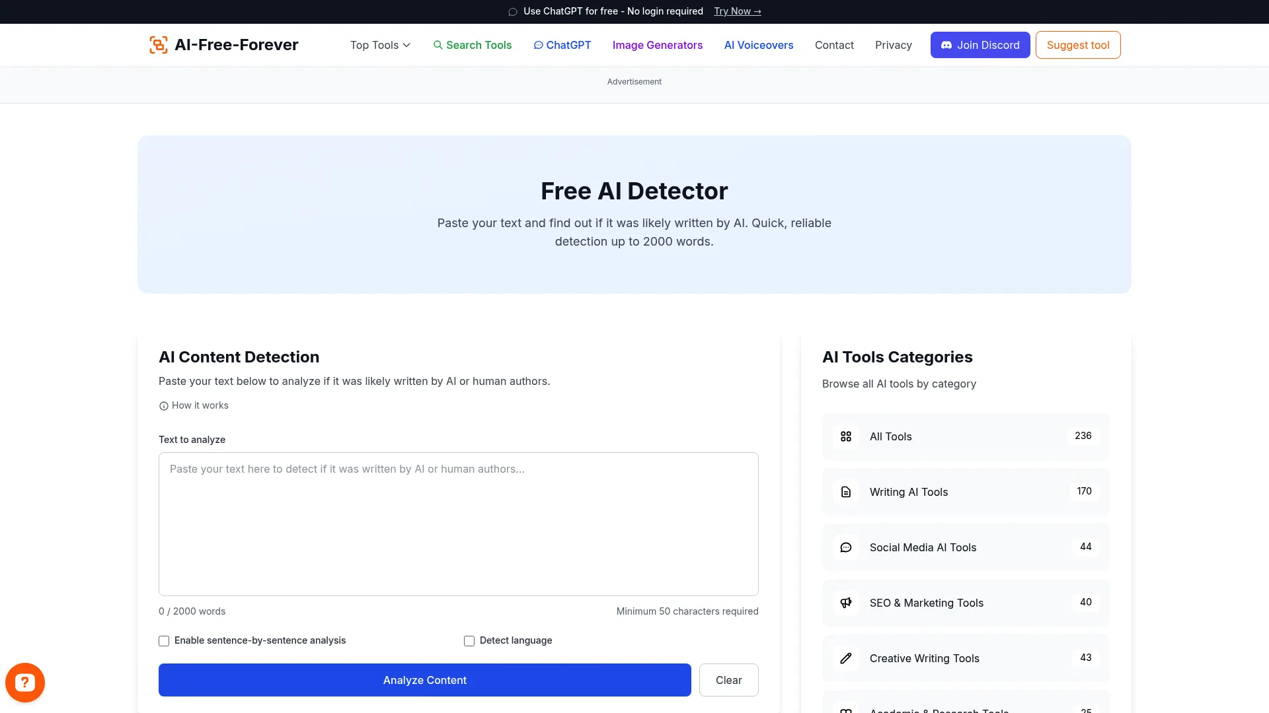This screenshot has width=1269, height=713.
Task: Click the AI-Free-Forever logo icon
Action: tap(158, 44)
